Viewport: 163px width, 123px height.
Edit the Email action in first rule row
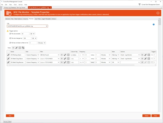click(146, 55)
